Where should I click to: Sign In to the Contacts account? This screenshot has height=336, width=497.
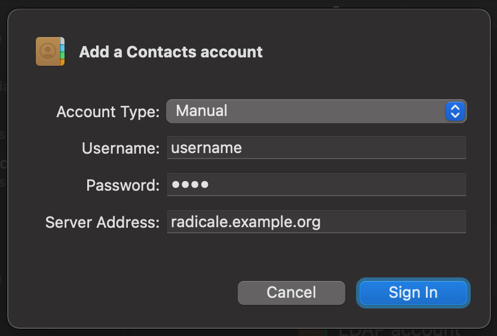(413, 293)
